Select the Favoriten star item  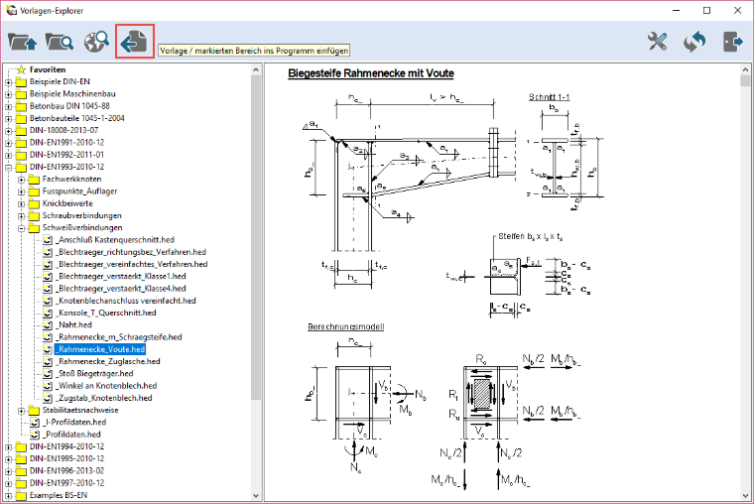48,69
